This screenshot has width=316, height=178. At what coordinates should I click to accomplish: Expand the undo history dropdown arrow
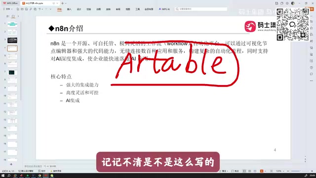click(x=42, y=9)
